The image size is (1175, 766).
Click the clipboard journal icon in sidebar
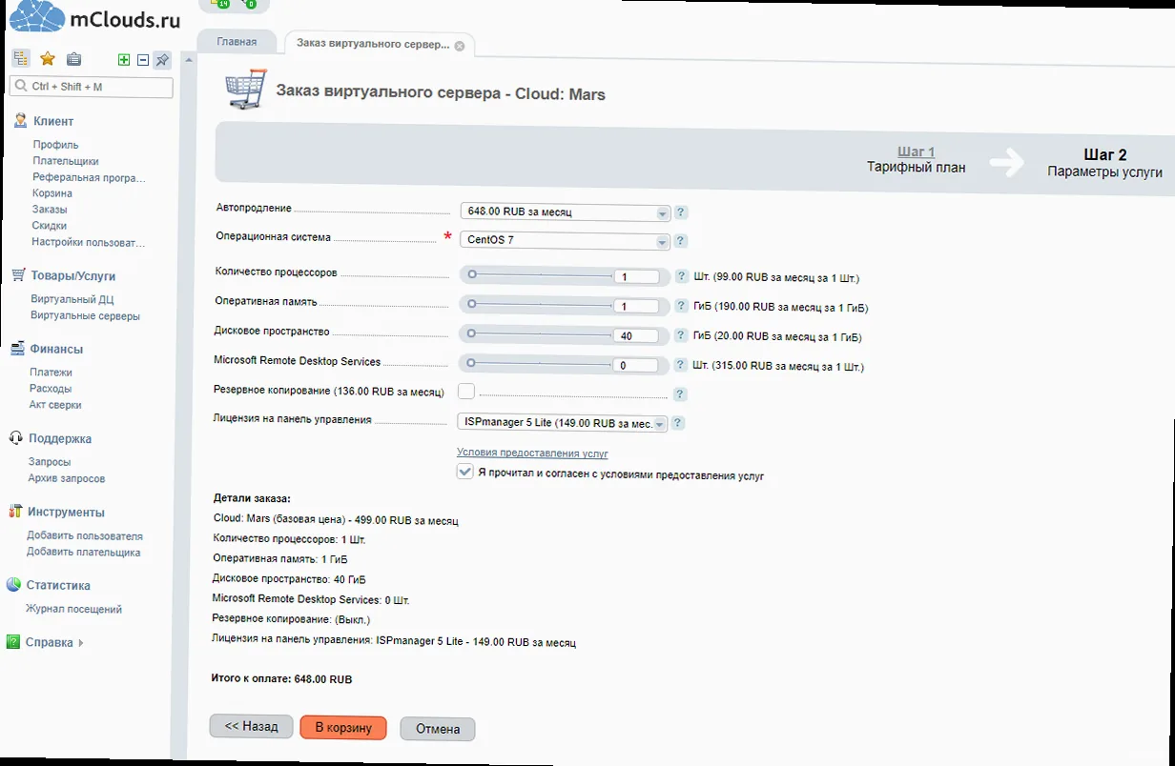pos(73,58)
